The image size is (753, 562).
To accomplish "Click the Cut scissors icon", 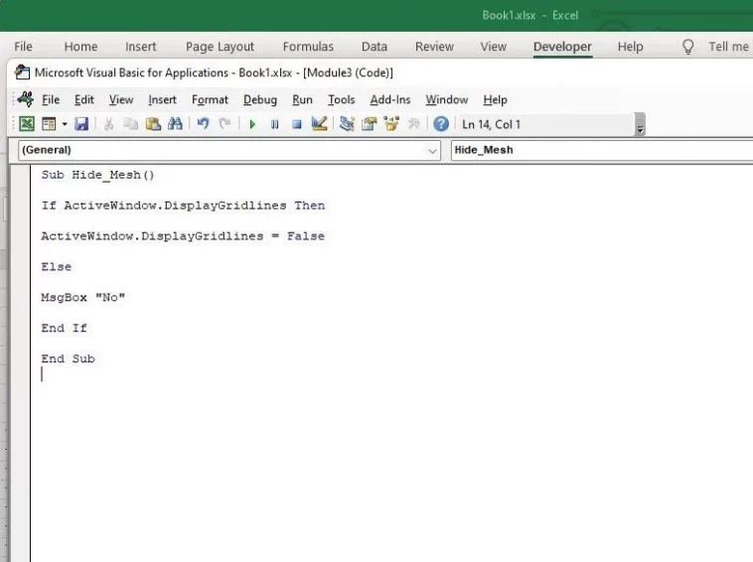I will 108,124.
